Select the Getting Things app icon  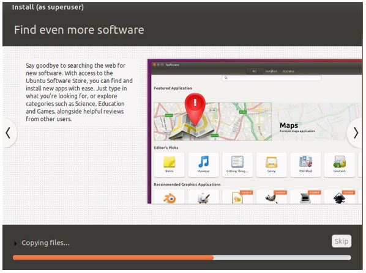pyautogui.click(x=237, y=164)
